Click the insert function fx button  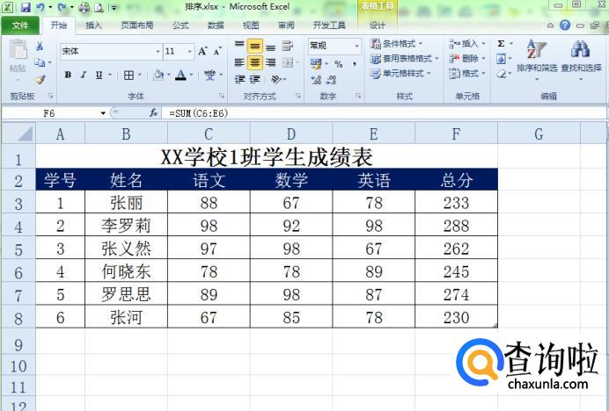154,112
